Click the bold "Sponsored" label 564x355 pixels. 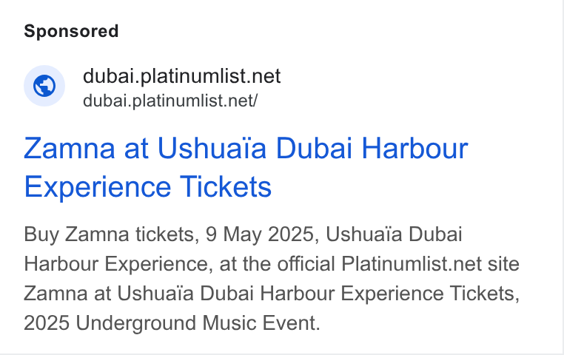[71, 31]
